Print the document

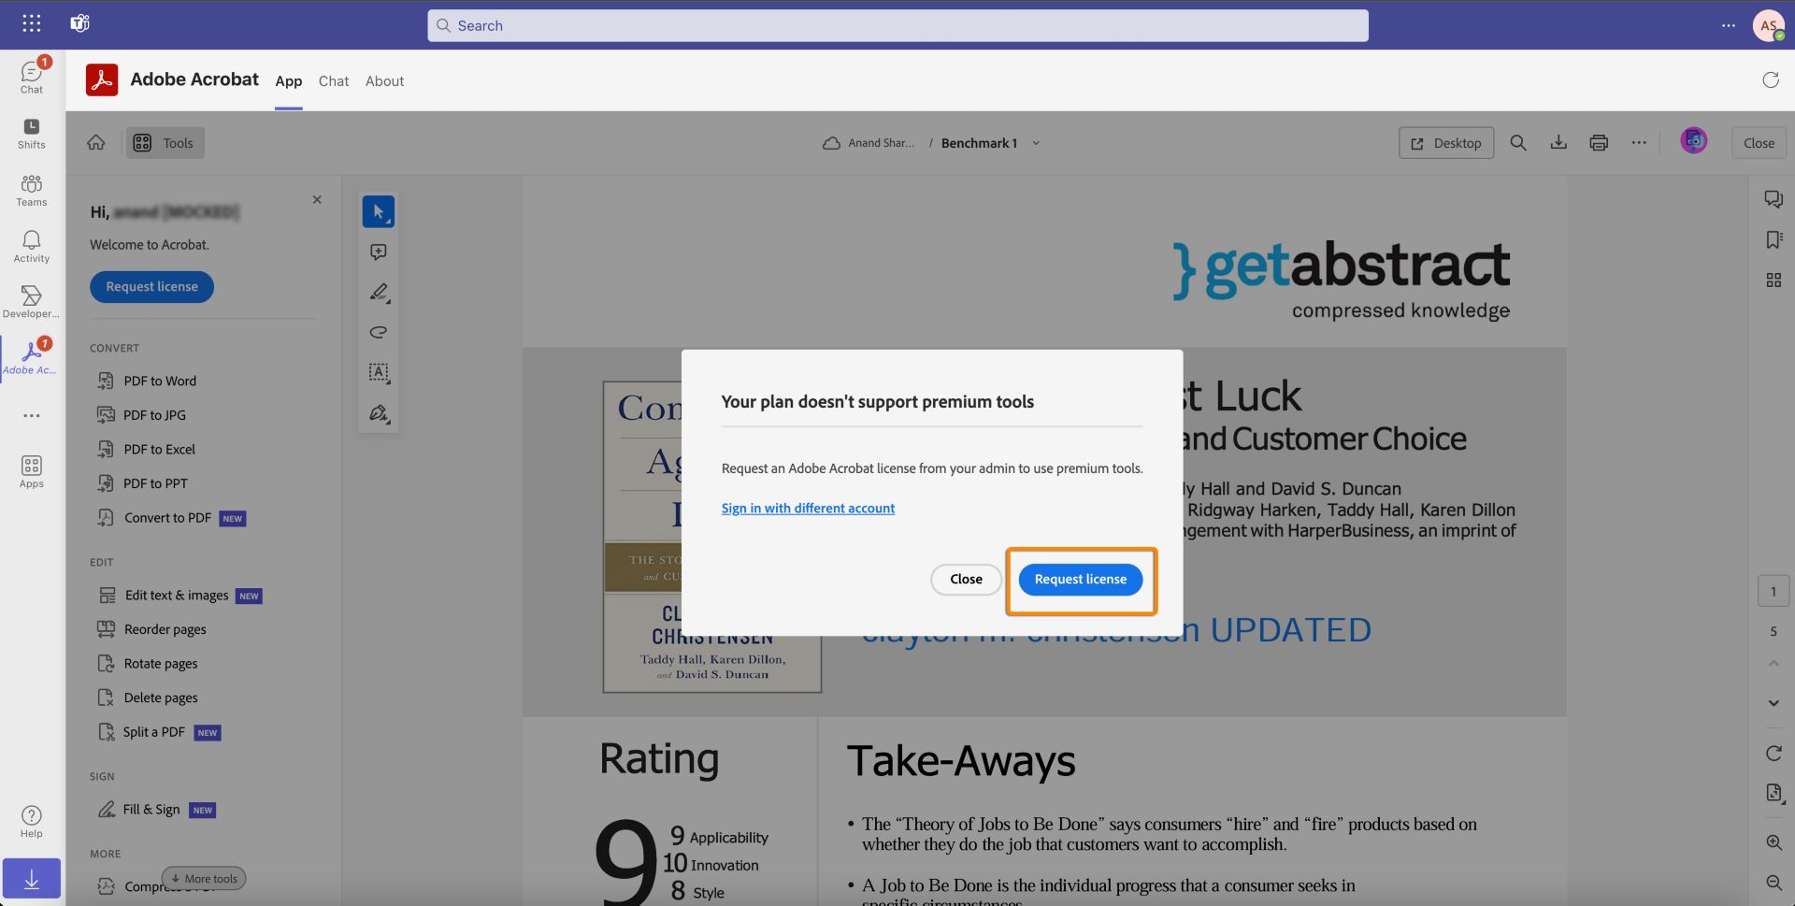(x=1599, y=143)
